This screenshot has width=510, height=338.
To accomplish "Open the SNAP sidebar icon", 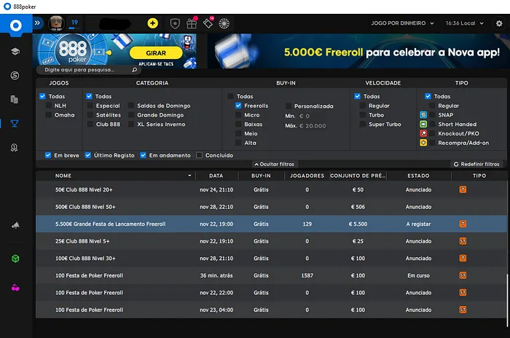I will click(x=15, y=76).
